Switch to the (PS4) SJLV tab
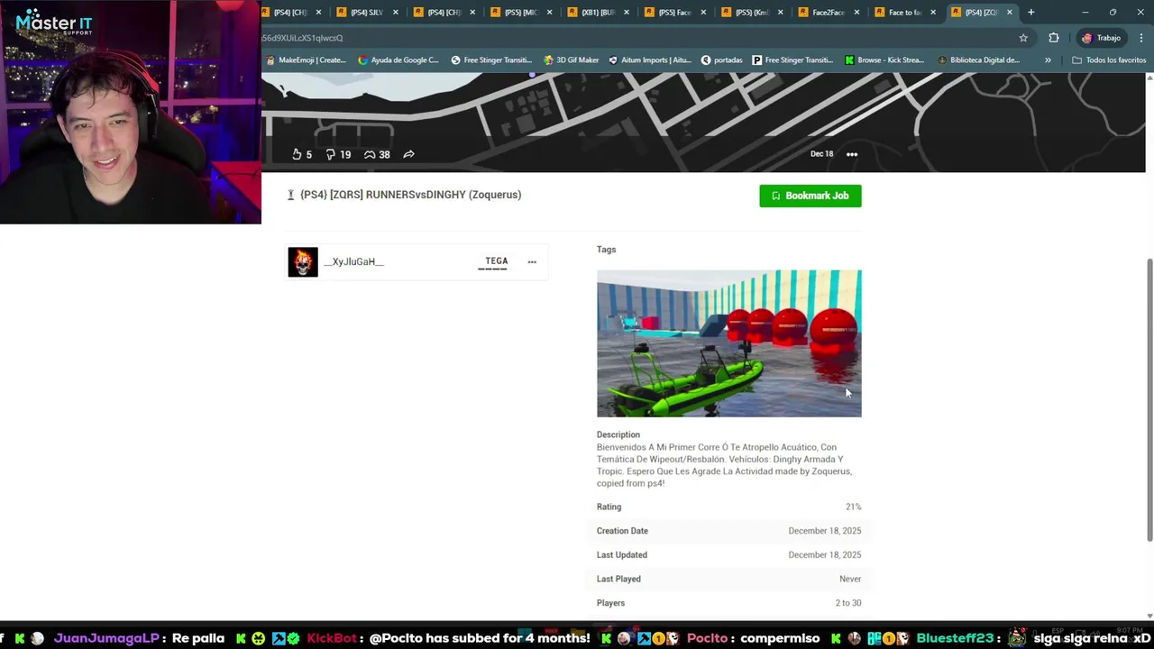This screenshot has height=649, width=1154. pyautogui.click(x=366, y=13)
